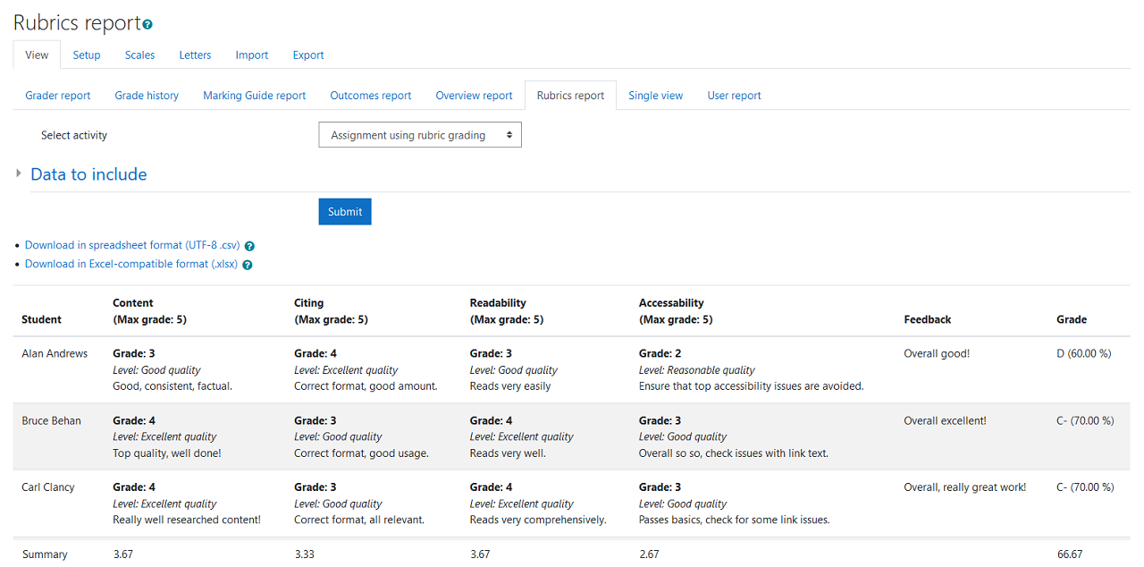The image size is (1144, 567).
Task: Download report in Excel-compatible xlsx format
Action: coord(130,263)
